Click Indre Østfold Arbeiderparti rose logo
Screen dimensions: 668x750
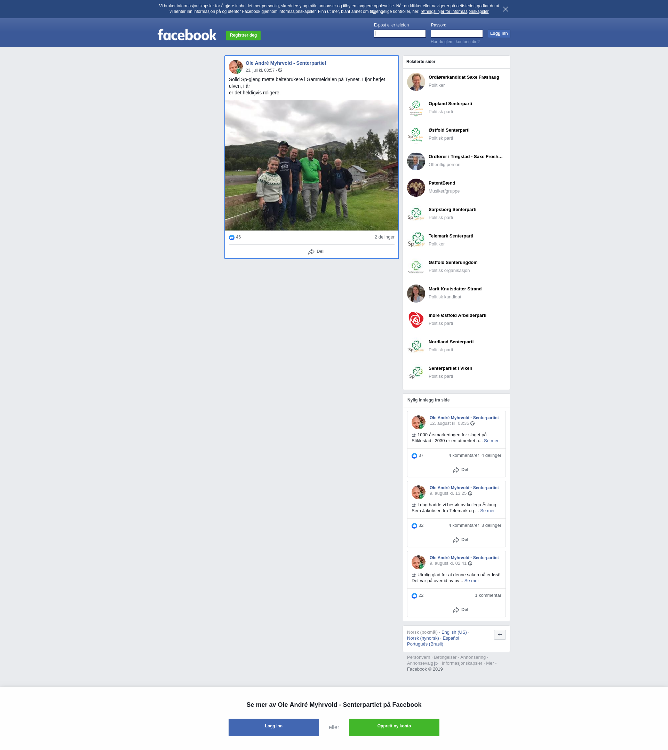416,320
